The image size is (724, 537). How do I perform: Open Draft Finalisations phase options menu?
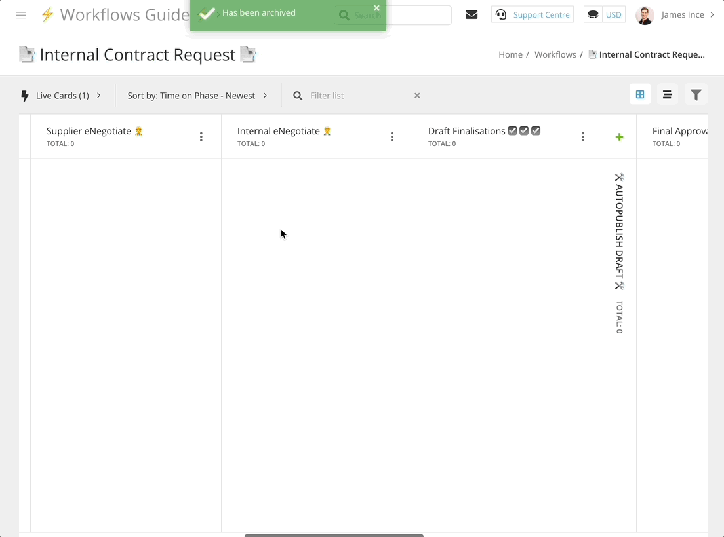click(583, 136)
